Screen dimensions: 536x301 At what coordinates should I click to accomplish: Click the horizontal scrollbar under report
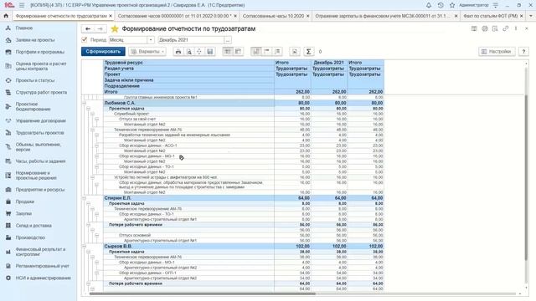coord(203,293)
